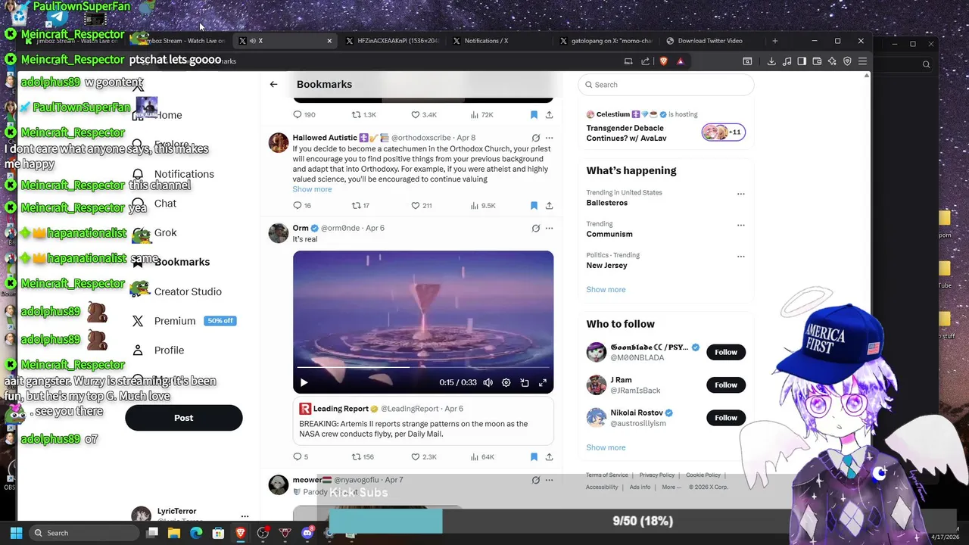Toggle picture-in-picture on Orm's video

(x=525, y=383)
